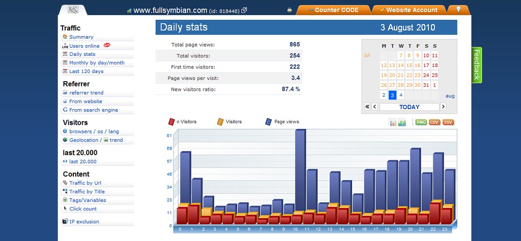The height and width of the screenshot is (241, 521).
Task: Export chart as PNG
Action: click(421, 122)
